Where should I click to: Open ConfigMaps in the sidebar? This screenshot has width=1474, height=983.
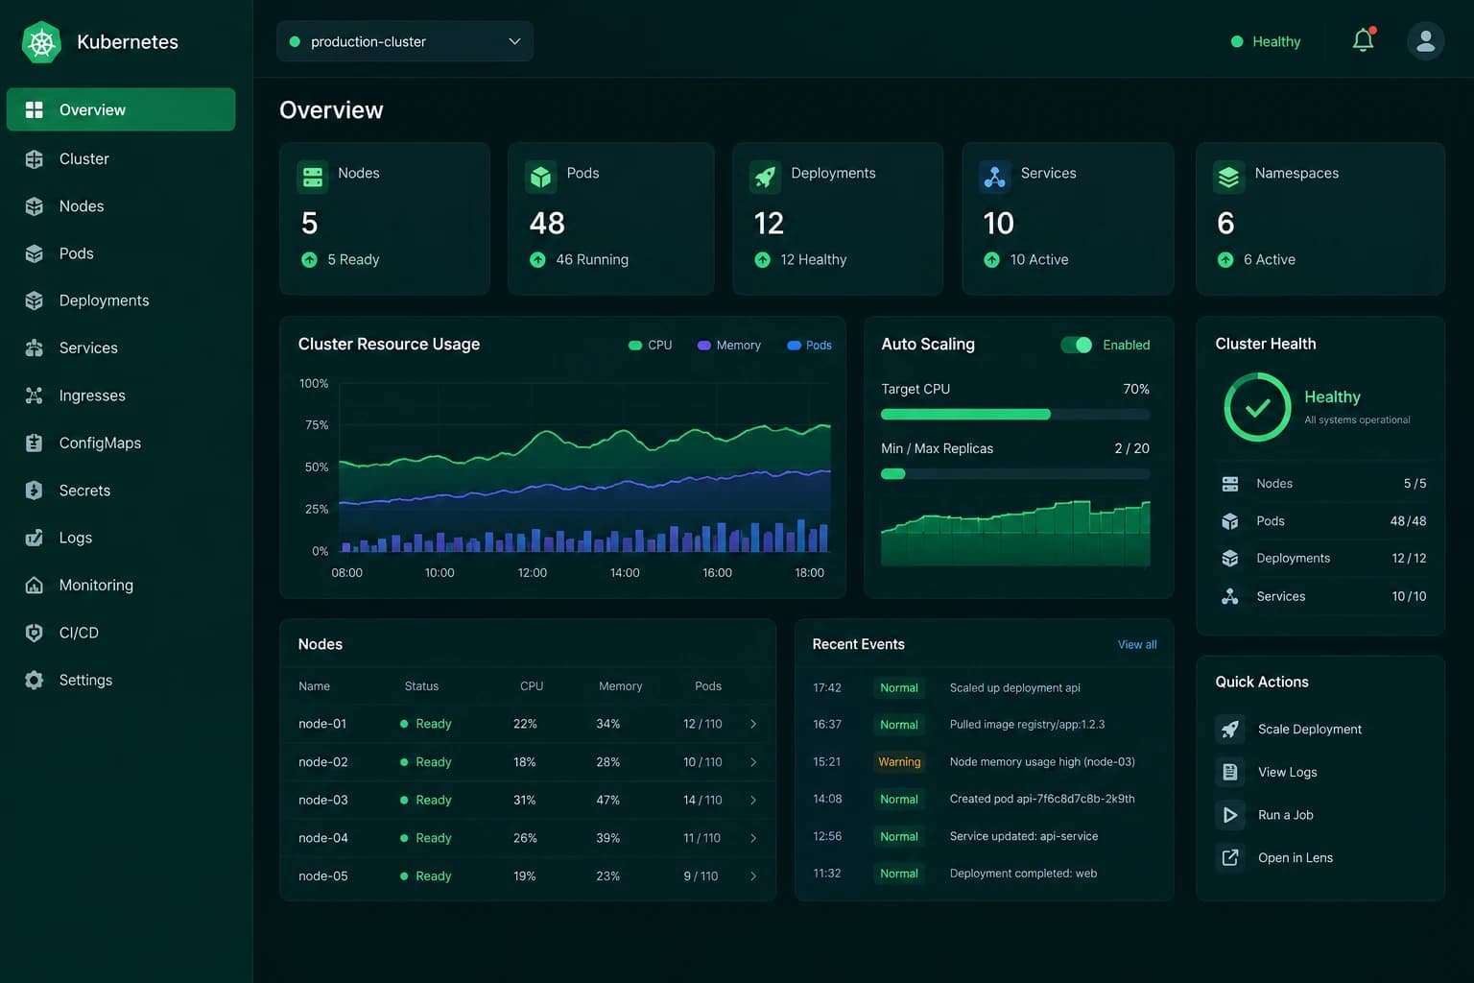point(121,443)
